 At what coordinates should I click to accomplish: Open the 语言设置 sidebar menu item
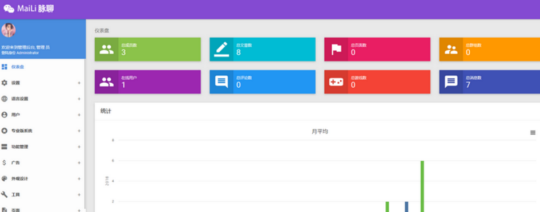coord(42,99)
